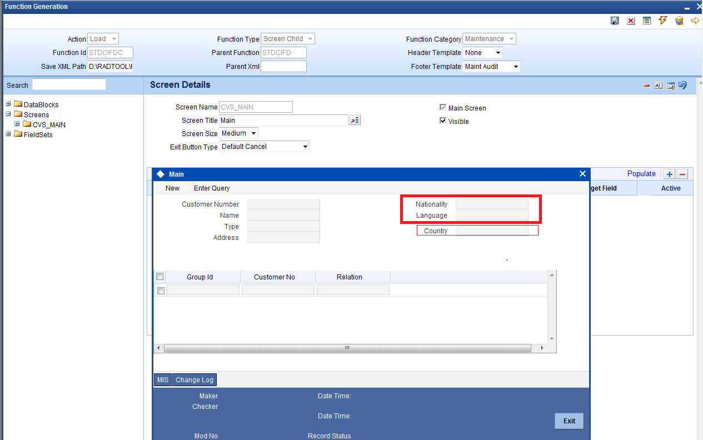Click the grid scroll-down arrow
The image size is (703, 440).
click(x=551, y=338)
